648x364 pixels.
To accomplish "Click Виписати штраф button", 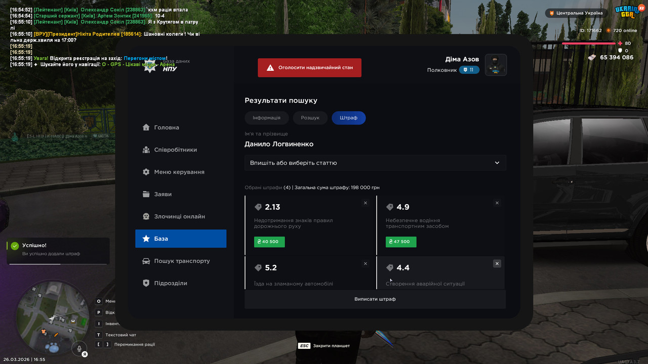I will point(375,299).
